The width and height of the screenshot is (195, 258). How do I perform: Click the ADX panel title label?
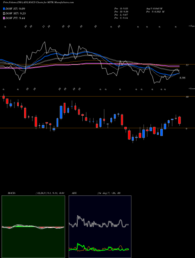[74, 193]
